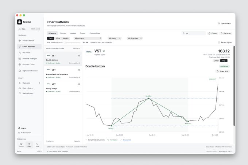
Task: Adjust the min shape quality slider
Action: click(73, 43)
